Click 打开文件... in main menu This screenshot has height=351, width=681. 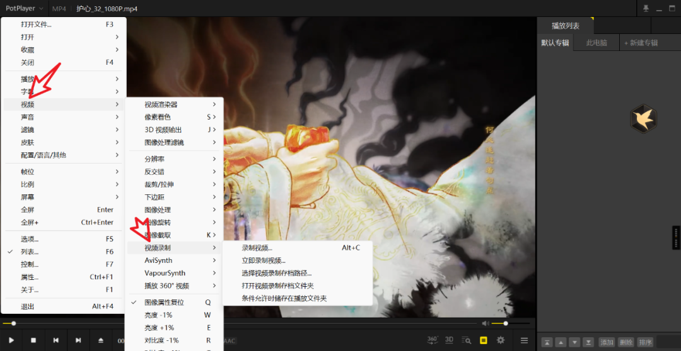point(64,25)
